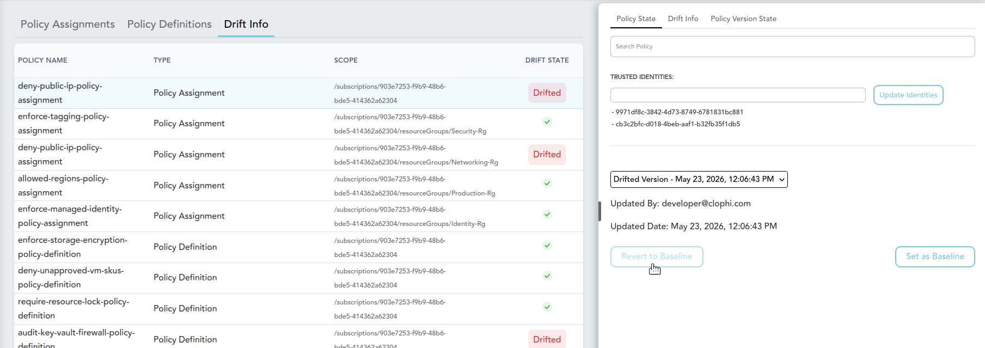Select enforce-storage-encryption-policy-definition policy name
Image resolution: width=985 pixels, height=348 pixels.
[x=72, y=247]
